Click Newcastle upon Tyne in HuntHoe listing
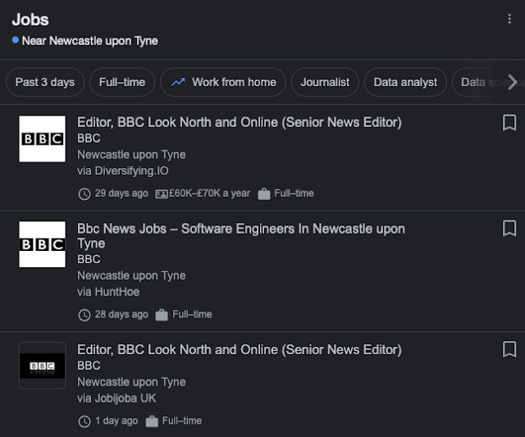 click(131, 275)
